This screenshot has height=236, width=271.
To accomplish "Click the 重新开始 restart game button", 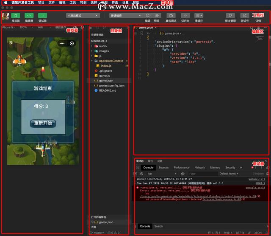I will click(x=43, y=123).
